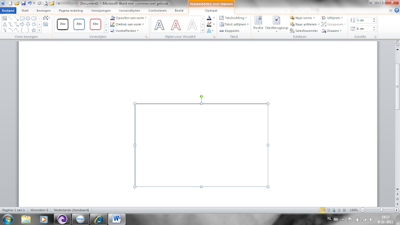
Task: Click the blue Bestand button
Action: click(x=8, y=11)
